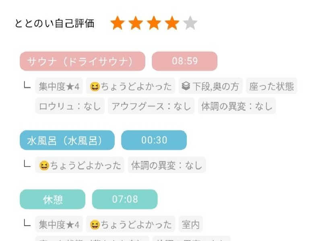Click the layers icon beside 下段,奥の方
Image resolution: width=322 pixels, height=241 pixels.
pyautogui.click(x=186, y=86)
